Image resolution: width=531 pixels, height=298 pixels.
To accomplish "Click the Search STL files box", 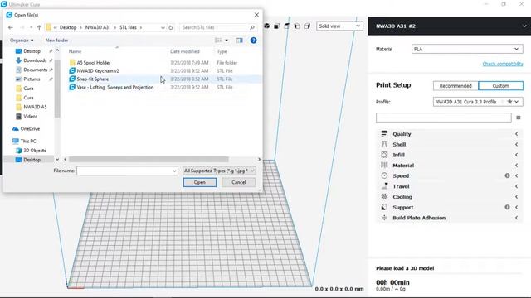I will [x=218, y=27].
